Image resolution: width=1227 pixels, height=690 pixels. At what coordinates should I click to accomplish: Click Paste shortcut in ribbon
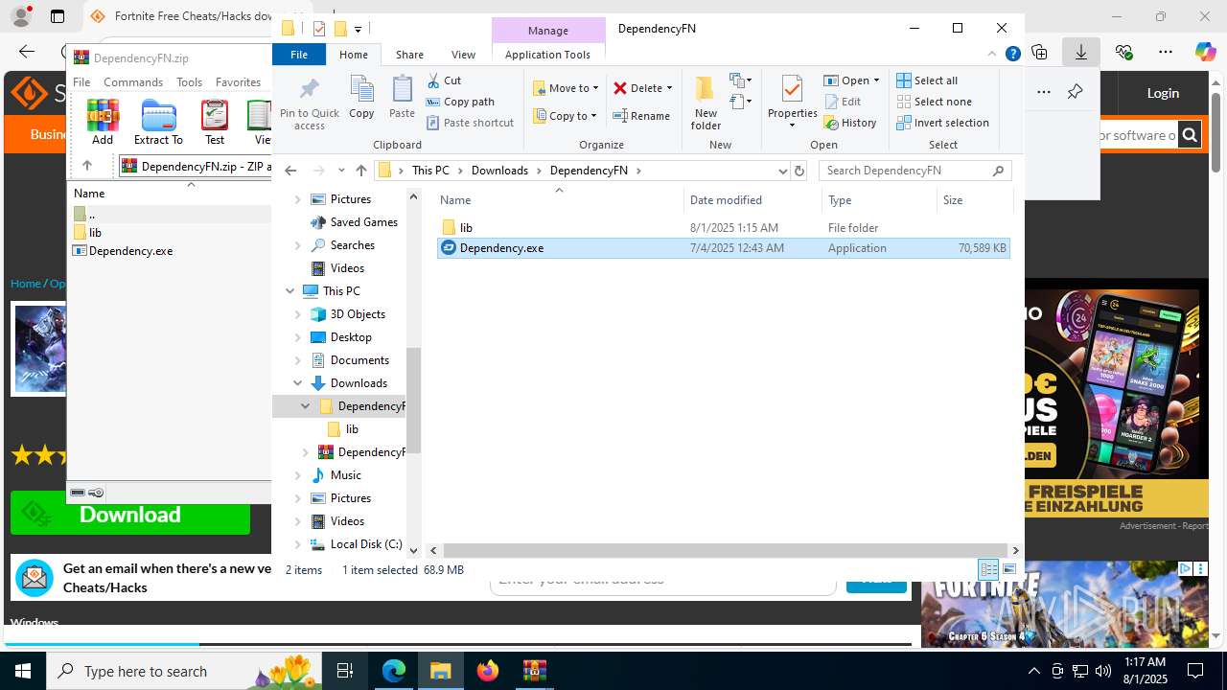[470, 123]
